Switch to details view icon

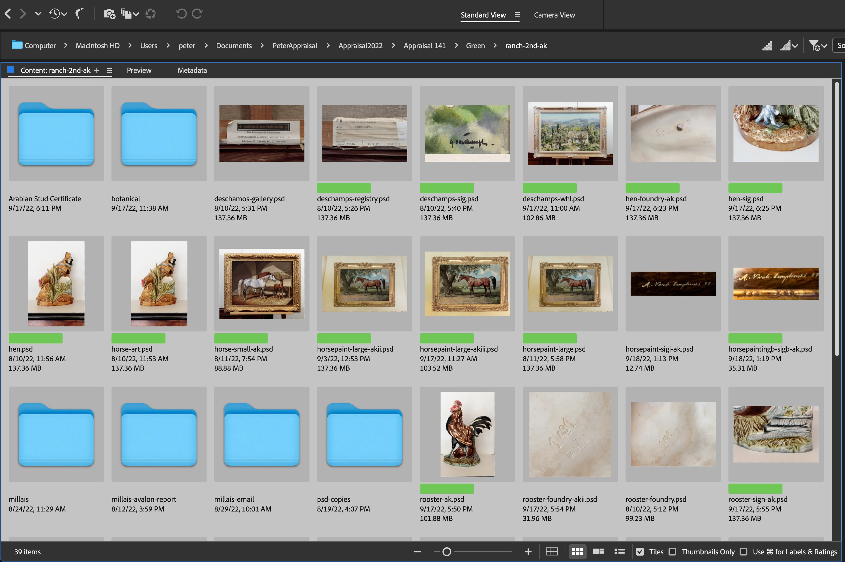(598, 552)
